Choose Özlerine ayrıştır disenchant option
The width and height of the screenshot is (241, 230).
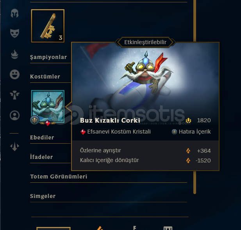145,151
